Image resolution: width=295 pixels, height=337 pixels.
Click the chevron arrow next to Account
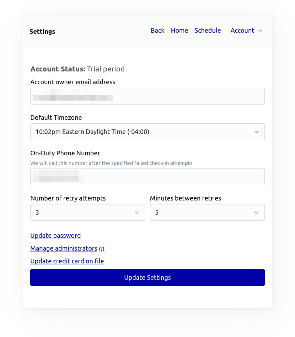click(x=261, y=31)
